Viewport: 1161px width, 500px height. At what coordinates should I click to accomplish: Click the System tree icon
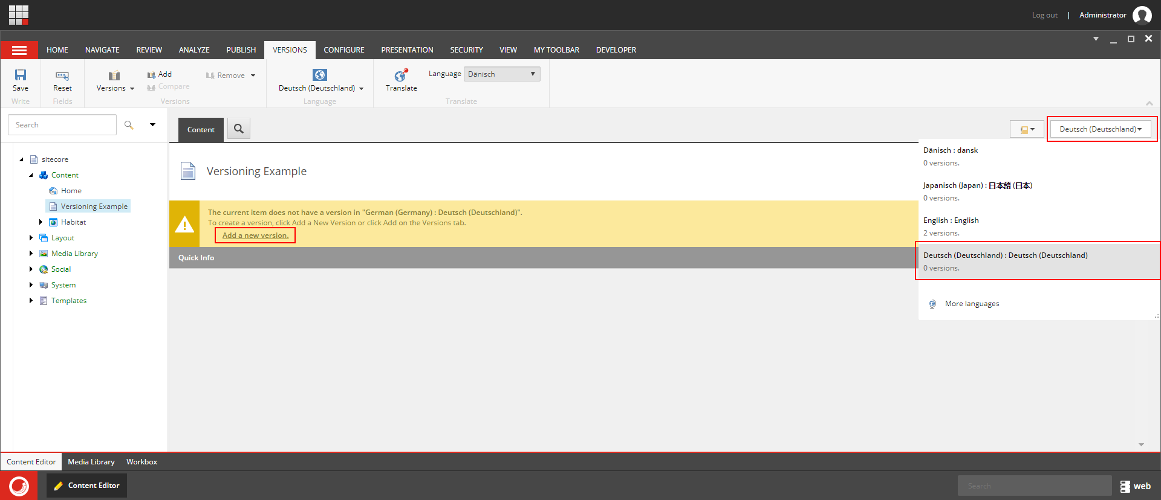(44, 285)
